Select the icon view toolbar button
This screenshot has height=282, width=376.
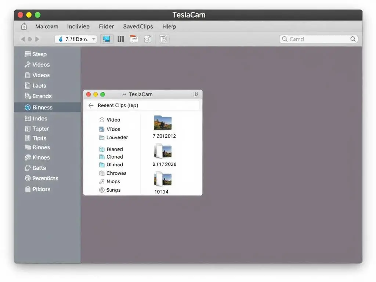[106, 39]
